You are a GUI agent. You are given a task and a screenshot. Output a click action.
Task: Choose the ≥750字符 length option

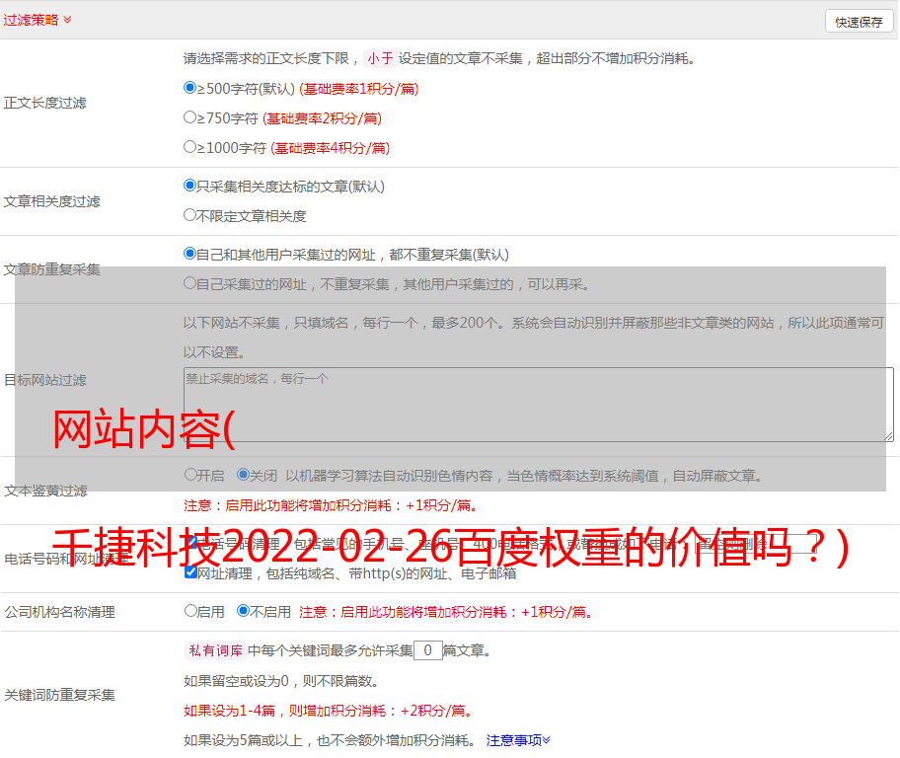190,117
